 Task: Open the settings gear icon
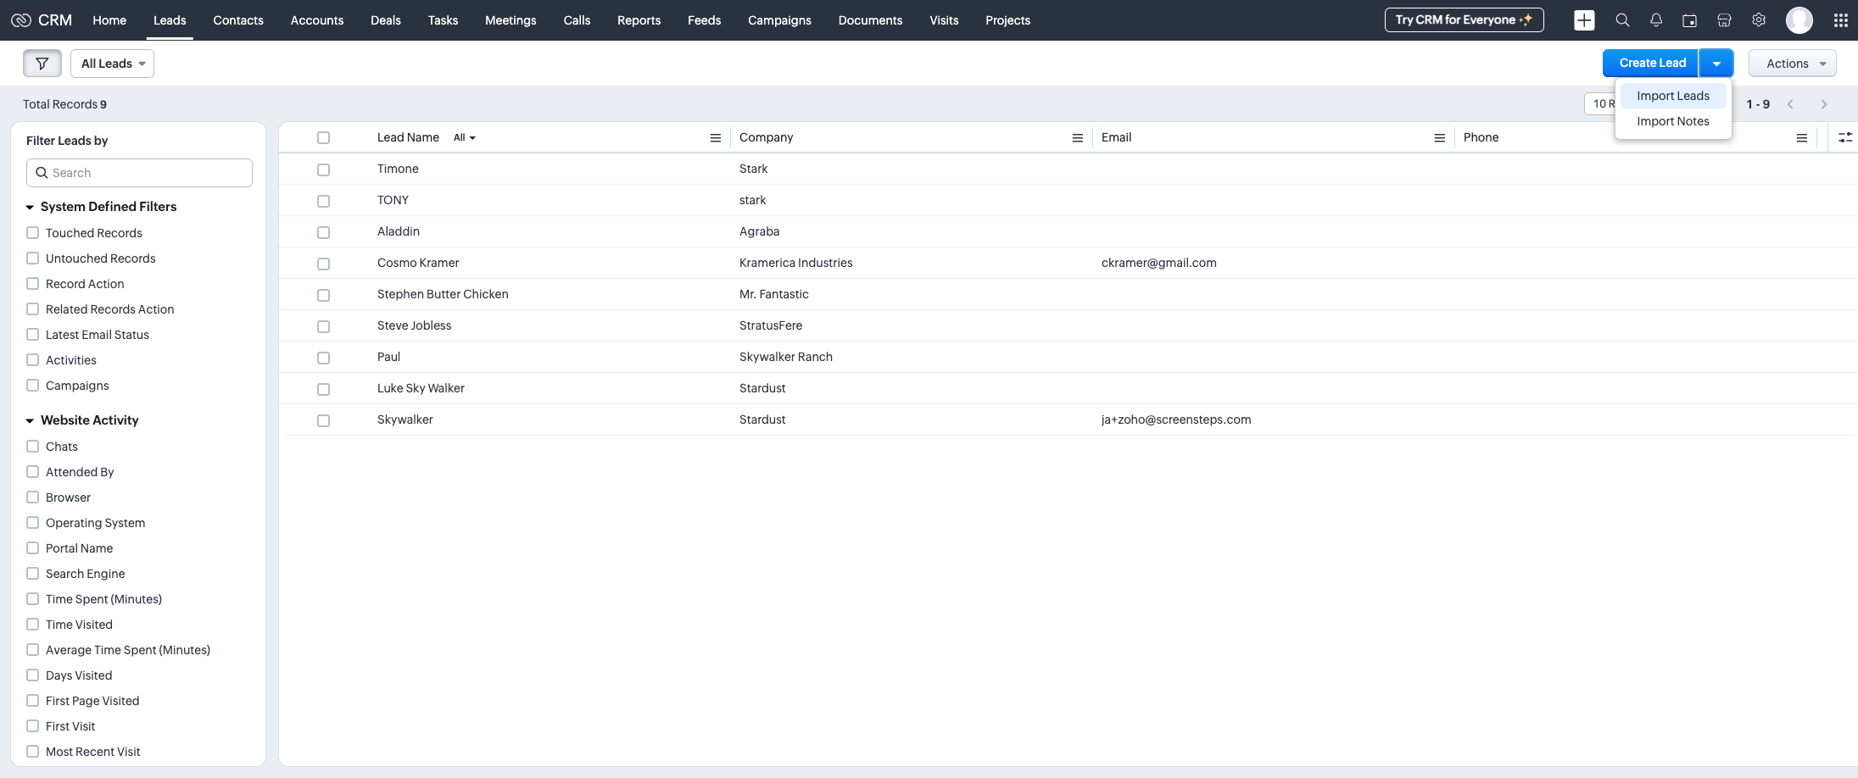tap(1759, 20)
